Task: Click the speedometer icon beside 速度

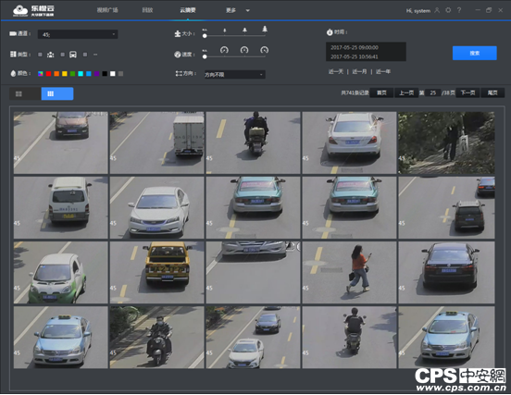Action: (x=178, y=55)
